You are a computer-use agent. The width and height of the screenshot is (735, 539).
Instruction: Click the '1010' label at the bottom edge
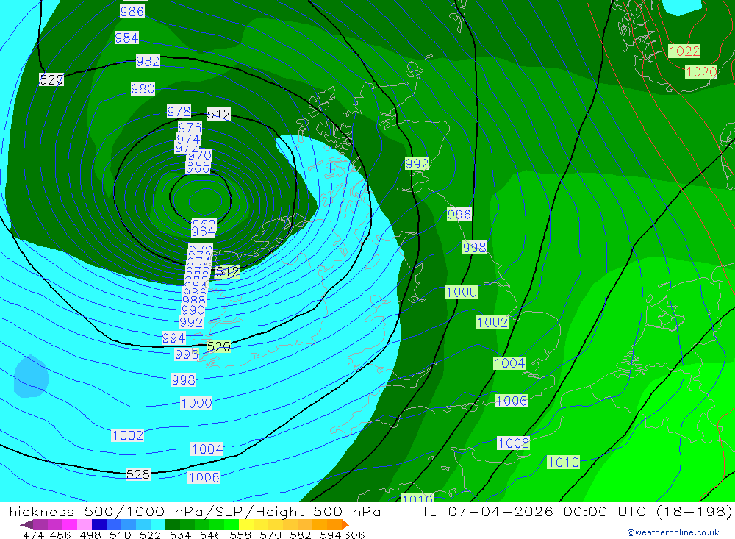pyautogui.click(x=417, y=499)
